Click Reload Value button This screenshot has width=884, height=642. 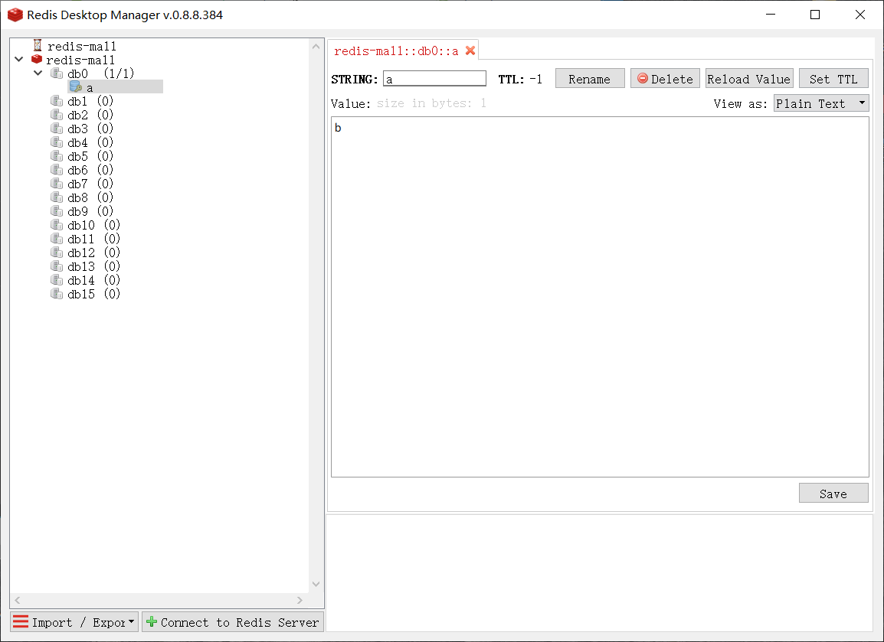point(749,78)
